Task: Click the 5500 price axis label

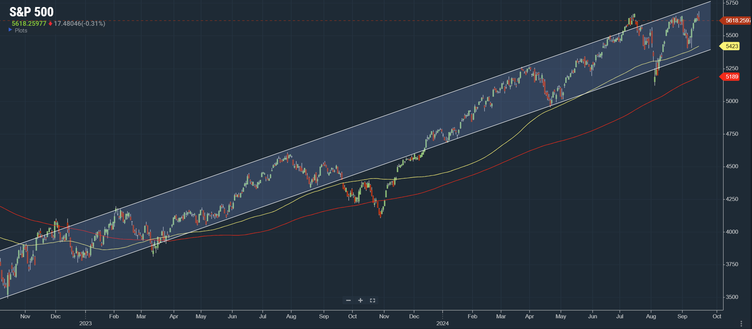Action: (732, 35)
